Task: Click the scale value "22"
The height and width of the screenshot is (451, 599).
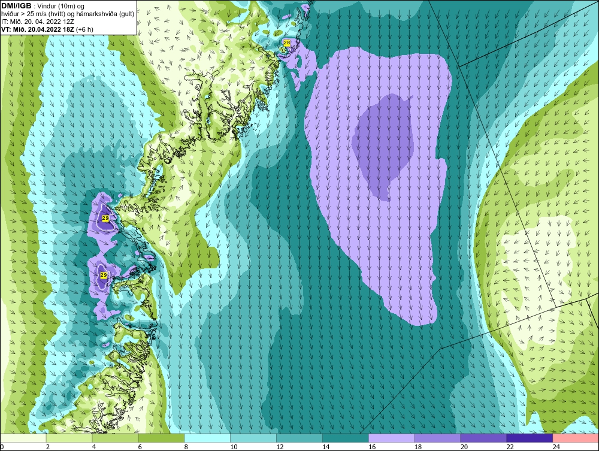Action: 510,447
